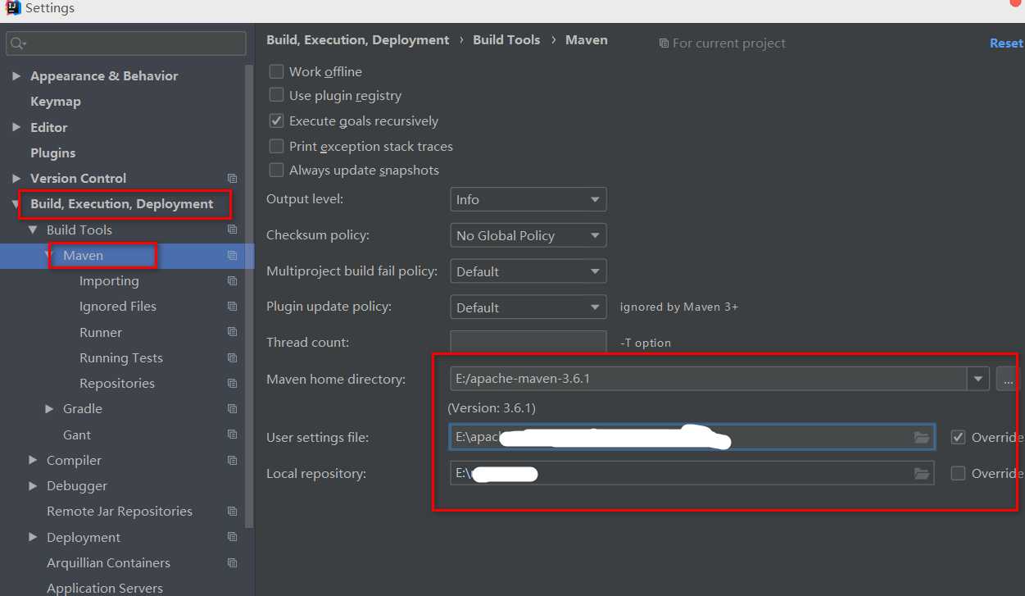Enable Always update snapshots checkbox
The image size is (1025, 596).
pos(276,170)
